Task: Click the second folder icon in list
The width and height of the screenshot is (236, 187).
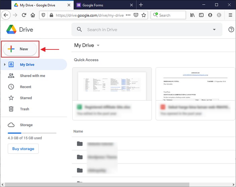Action: pos(80,157)
